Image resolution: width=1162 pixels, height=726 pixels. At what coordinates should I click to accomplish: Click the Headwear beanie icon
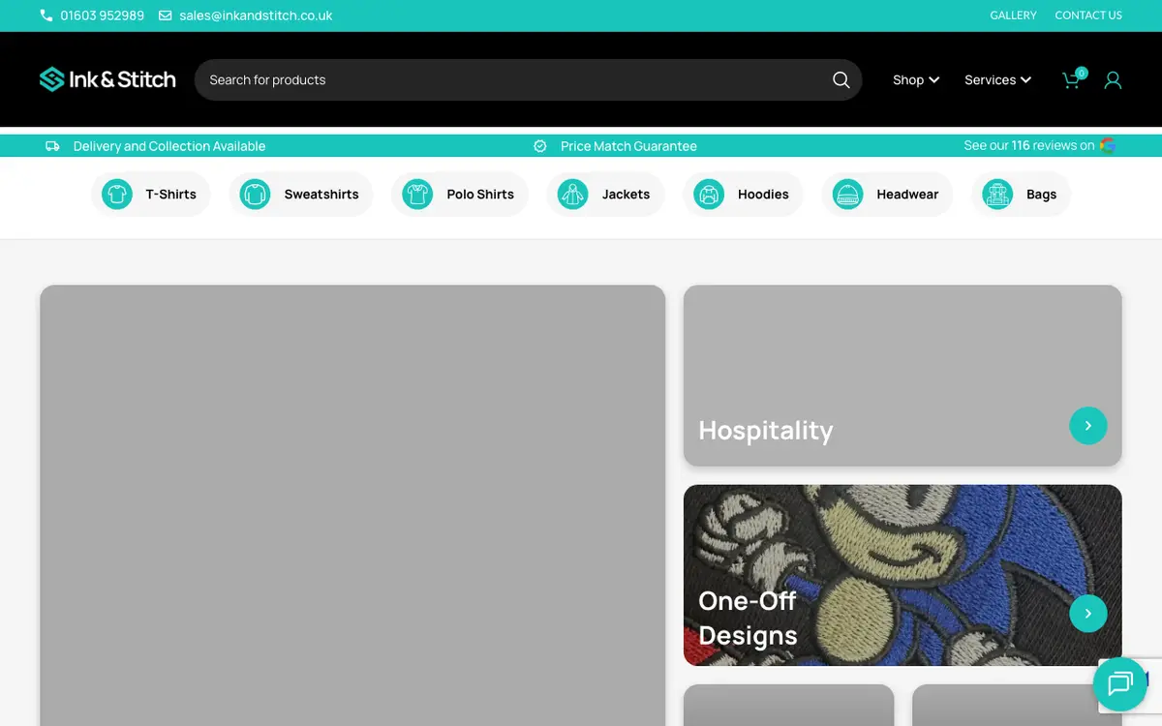pyautogui.click(x=847, y=195)
